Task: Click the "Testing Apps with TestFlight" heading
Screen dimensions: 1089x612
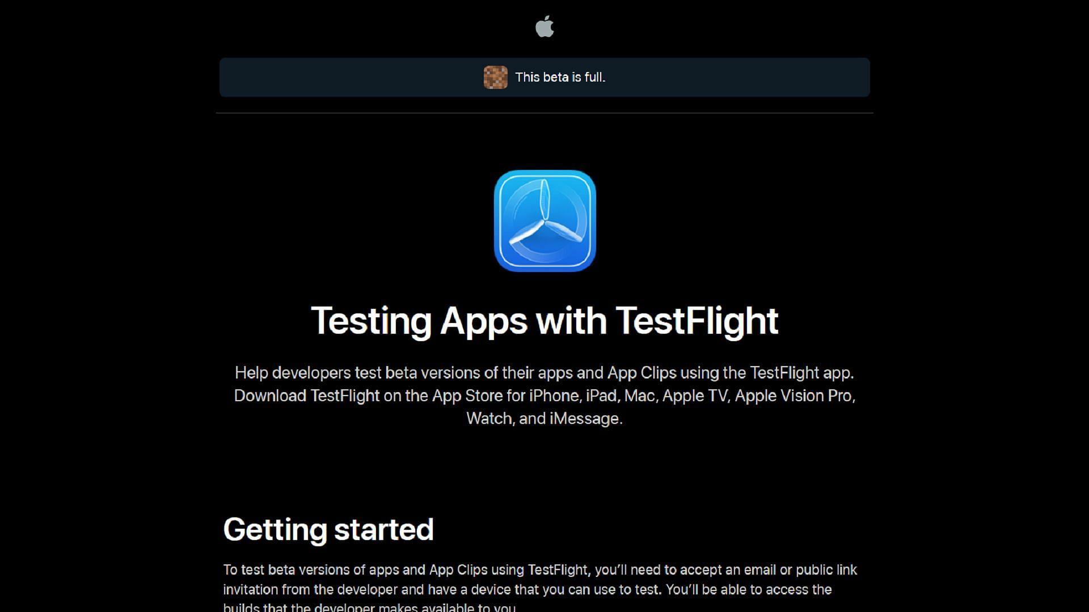Action: (544, 321)
